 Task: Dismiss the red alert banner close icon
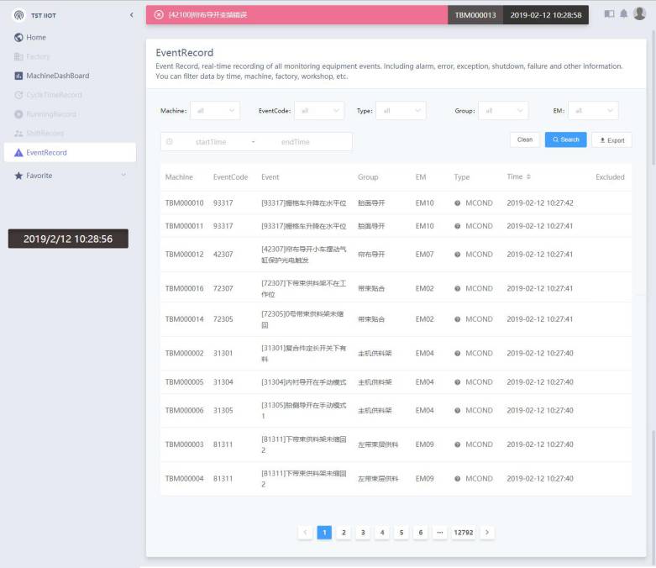click(159, 15)
